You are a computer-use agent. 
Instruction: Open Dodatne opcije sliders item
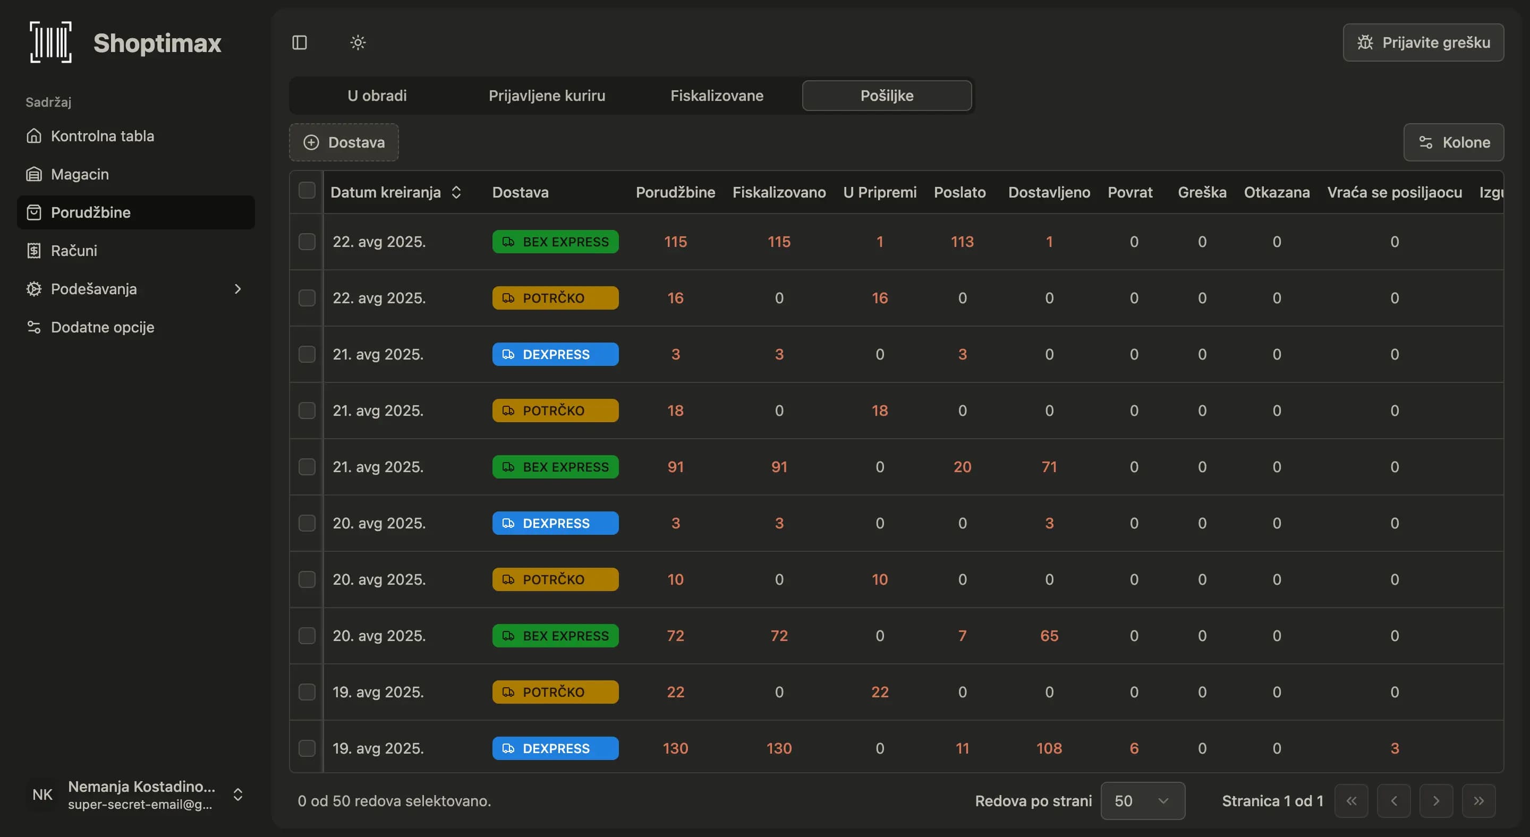(102, 327)
